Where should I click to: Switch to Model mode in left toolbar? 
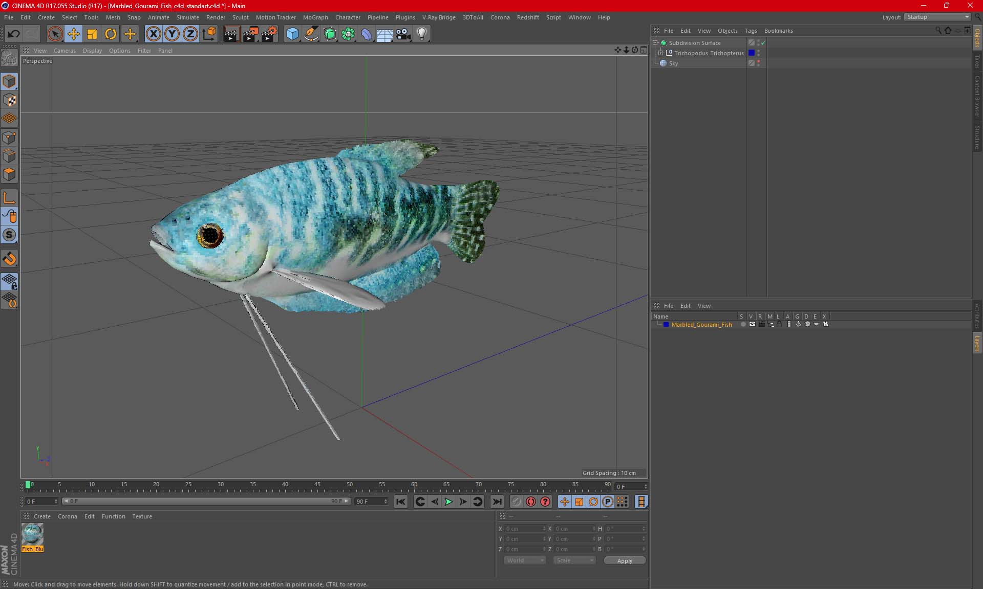coord(10,81)
